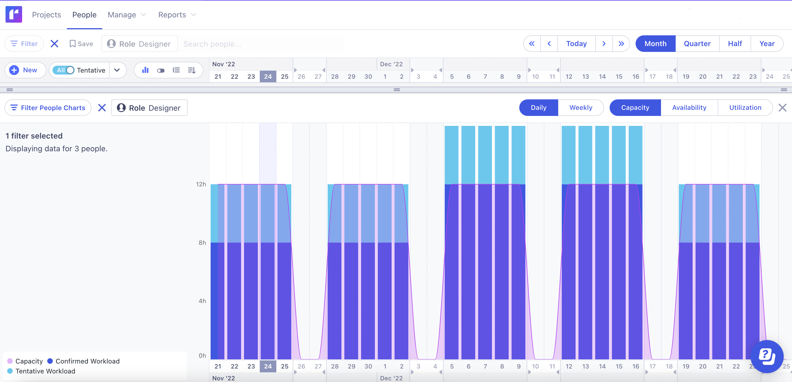Click the sort order icon in the toolbar
792x382 pixels.
pyautogui.click(x=192, y=70)
